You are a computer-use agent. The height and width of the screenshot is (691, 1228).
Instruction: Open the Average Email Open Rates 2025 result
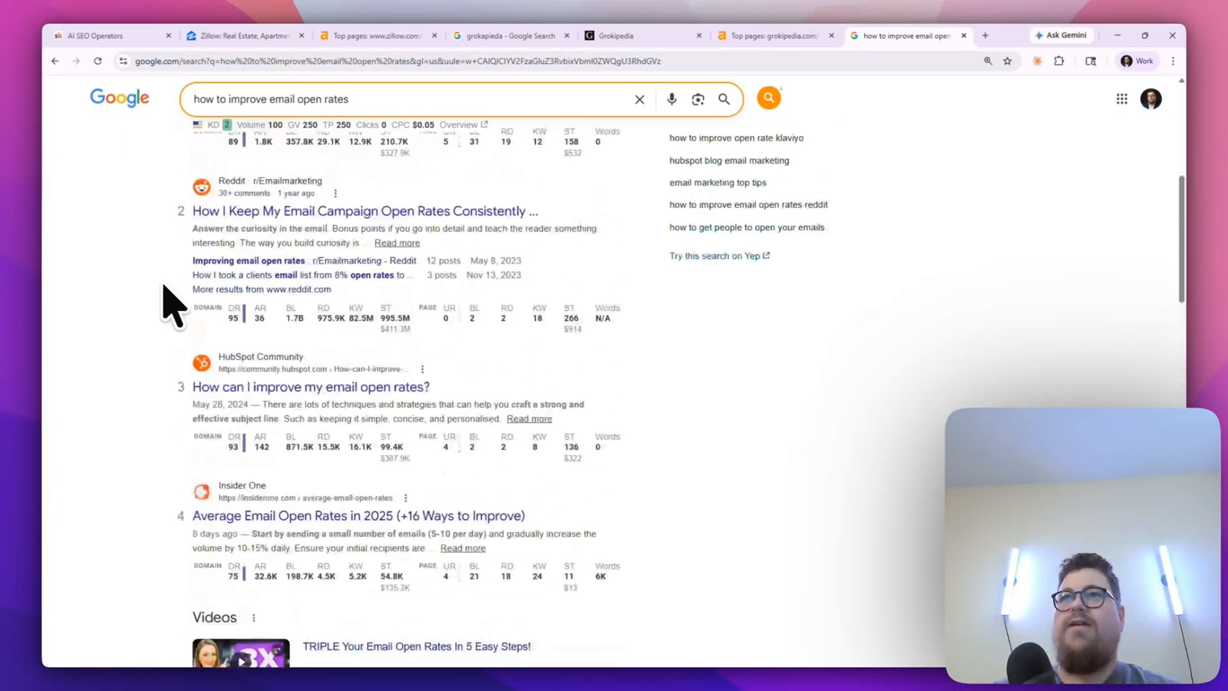[358, 515]
